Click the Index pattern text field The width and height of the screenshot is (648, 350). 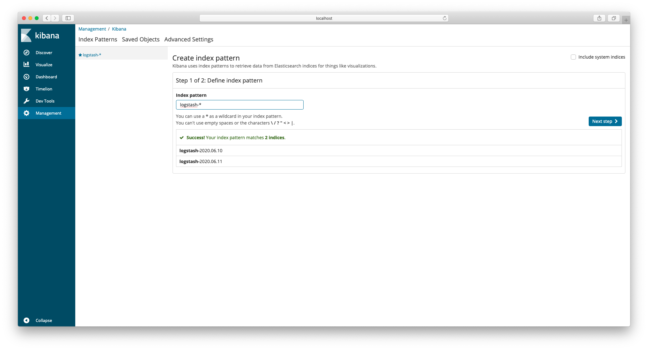[x=239, y=105]
